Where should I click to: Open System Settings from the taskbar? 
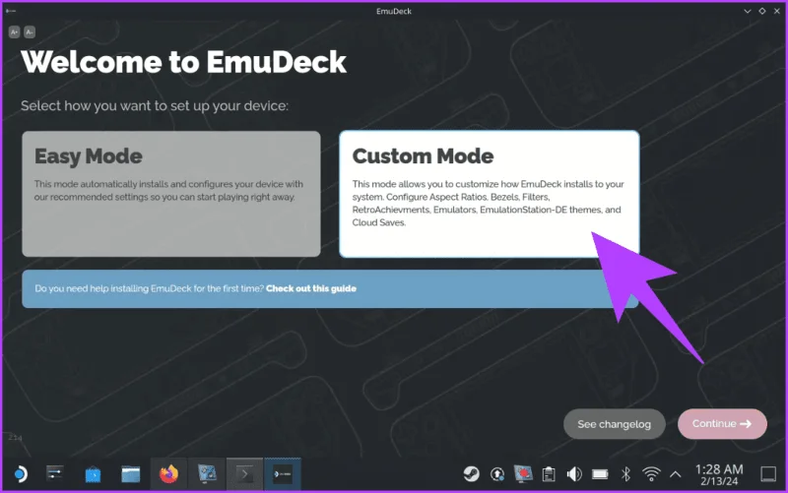[x=55, y=474]
